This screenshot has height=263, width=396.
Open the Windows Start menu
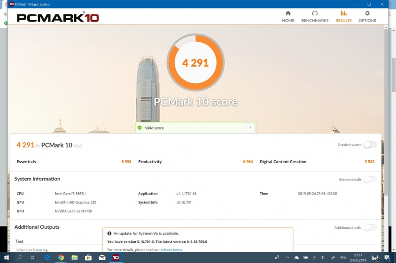(x=6, y=257)
